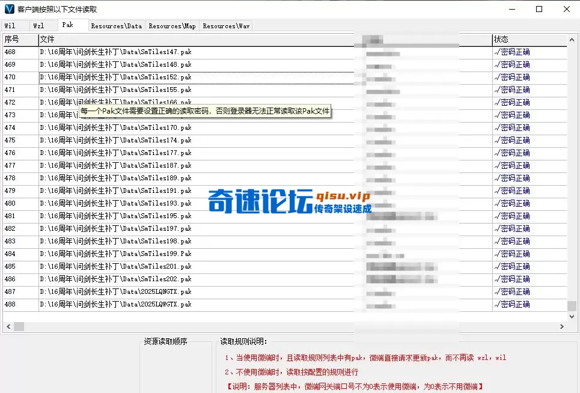Click the V application icon in the title bar
The width and height of the screenshot is (580, 393).
tap(8, 9)
